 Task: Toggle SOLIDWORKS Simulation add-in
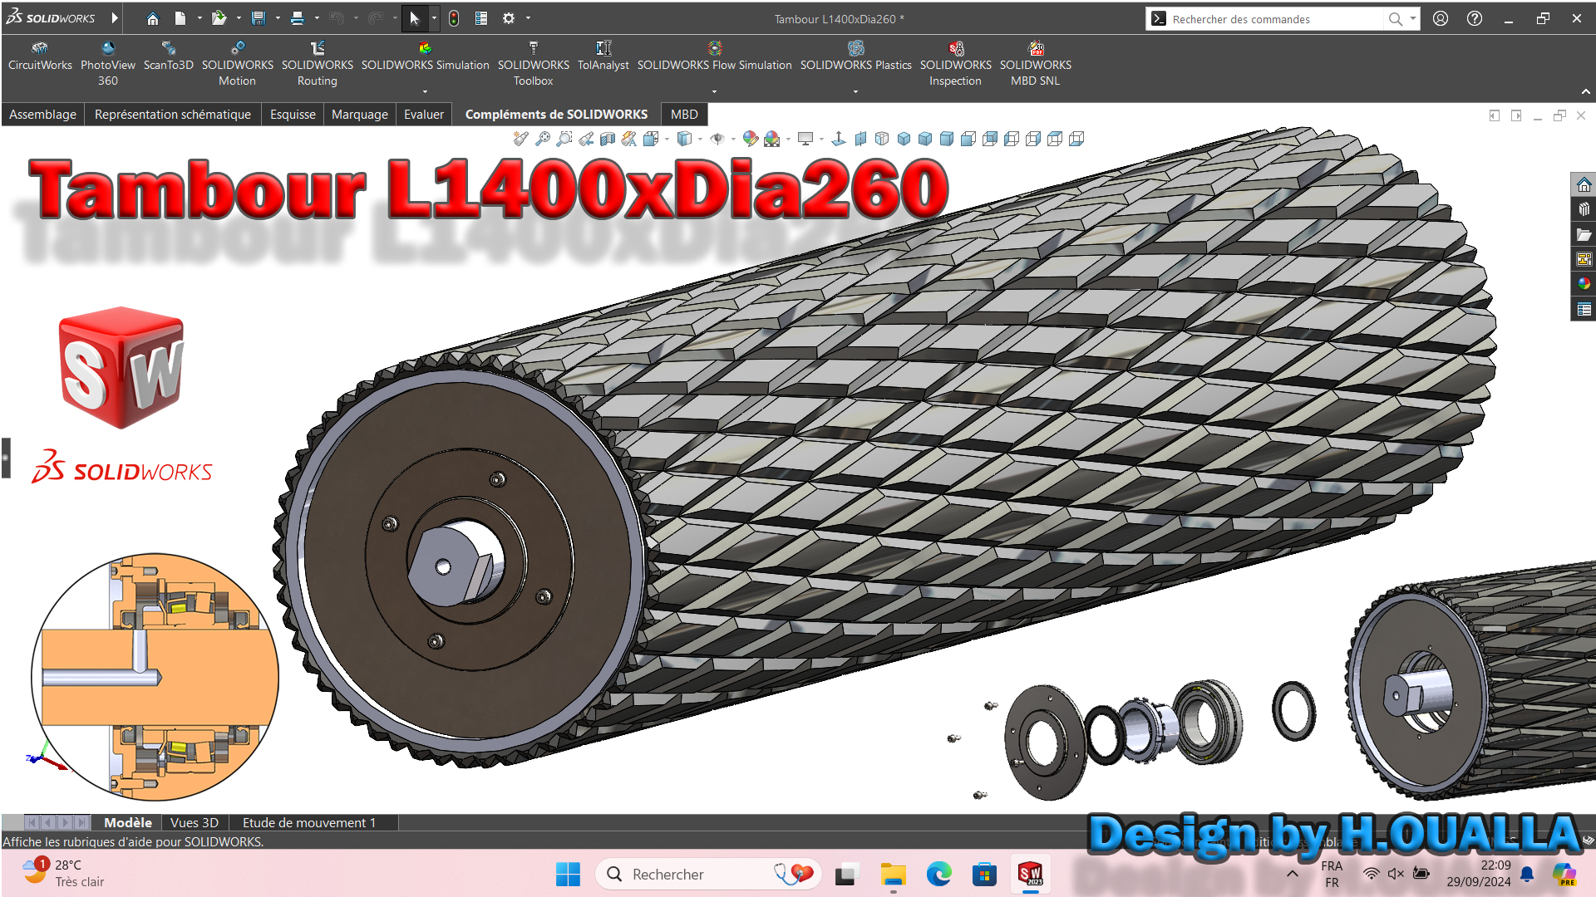coord(426,56)
